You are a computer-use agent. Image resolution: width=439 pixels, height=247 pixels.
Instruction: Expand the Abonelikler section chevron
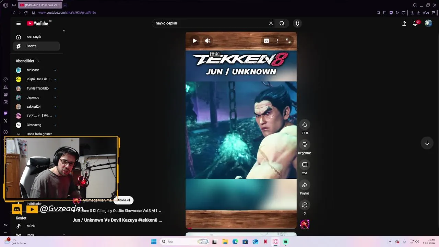pos(38,61)
